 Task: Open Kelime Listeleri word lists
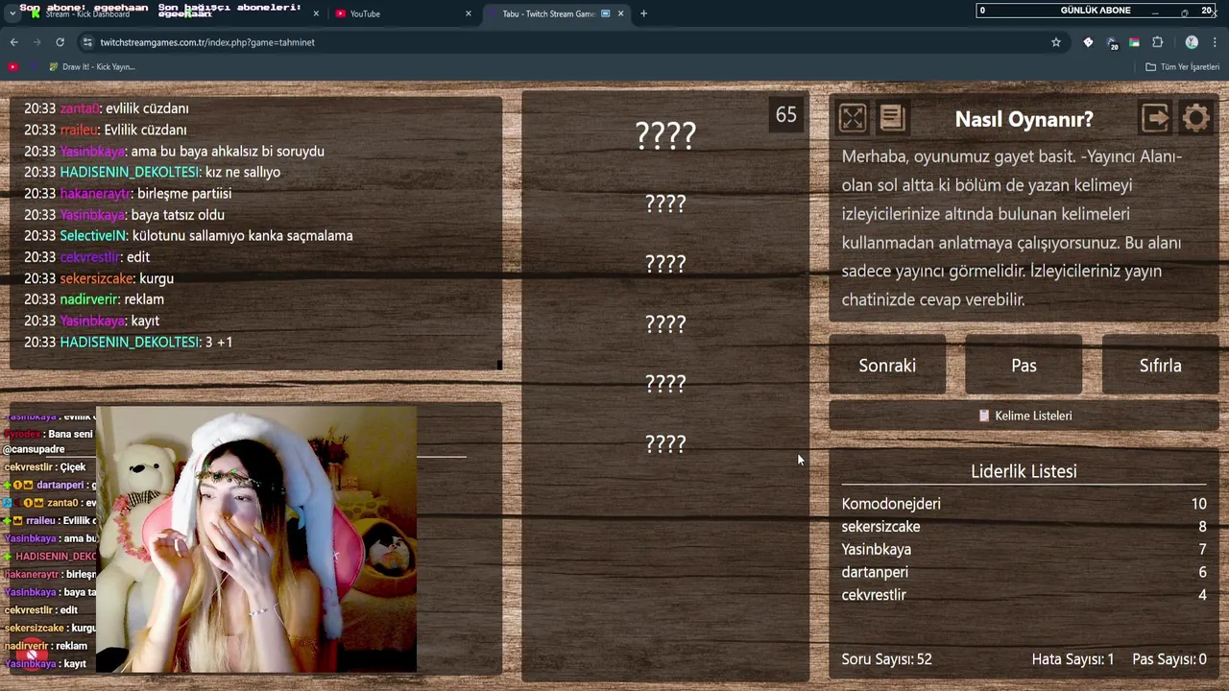pos(1024,416)
